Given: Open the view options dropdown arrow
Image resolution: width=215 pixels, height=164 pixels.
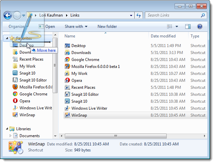Looking at the screenshot, I should click(177, 27).
